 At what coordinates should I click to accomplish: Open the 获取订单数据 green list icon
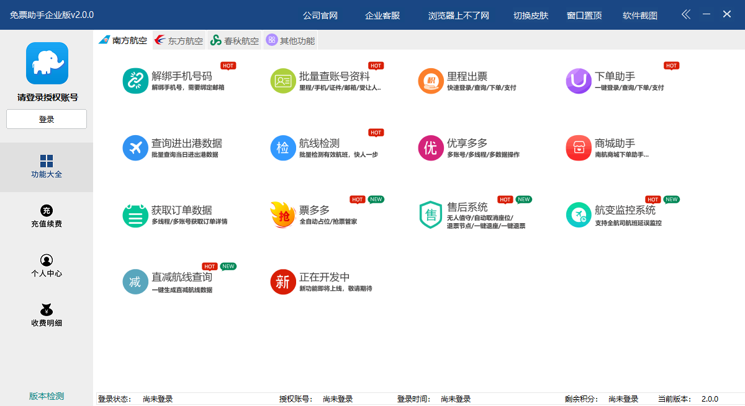tap(135, 215)
